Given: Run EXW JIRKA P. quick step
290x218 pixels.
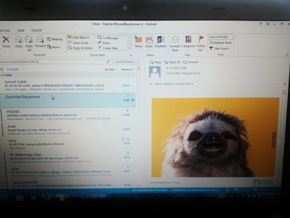Looking at the screenshot, I should (x=79, y=37).
